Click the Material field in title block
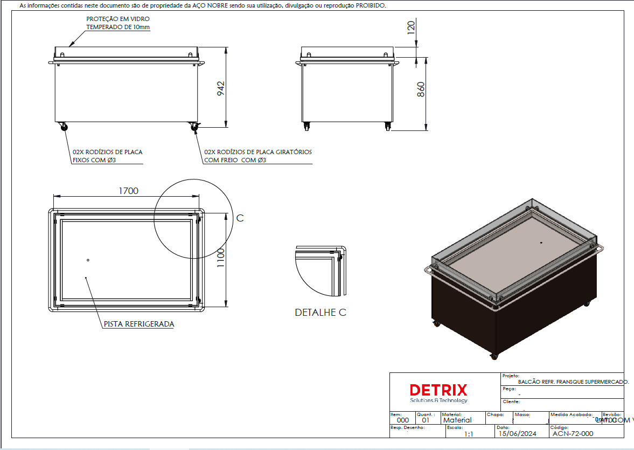 click(x=457, y=420)
